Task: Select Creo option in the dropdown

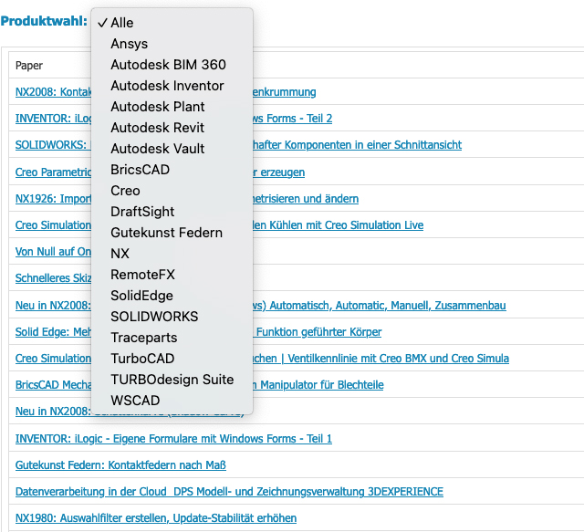Action: [x=172, y=191]
